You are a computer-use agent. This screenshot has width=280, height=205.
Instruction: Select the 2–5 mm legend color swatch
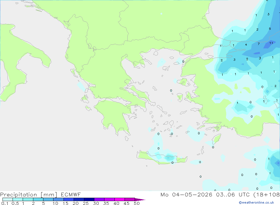tap(38, 199)
